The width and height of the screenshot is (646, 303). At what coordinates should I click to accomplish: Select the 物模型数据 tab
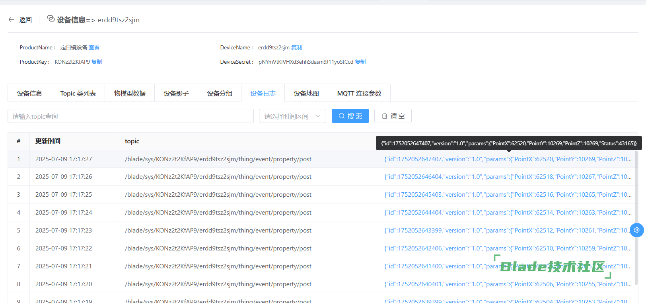(130, 93)
